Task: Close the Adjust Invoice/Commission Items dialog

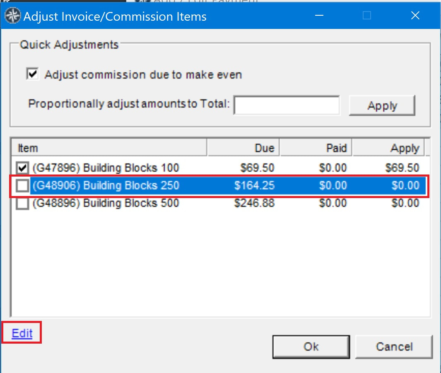Action: pos(415,15)
